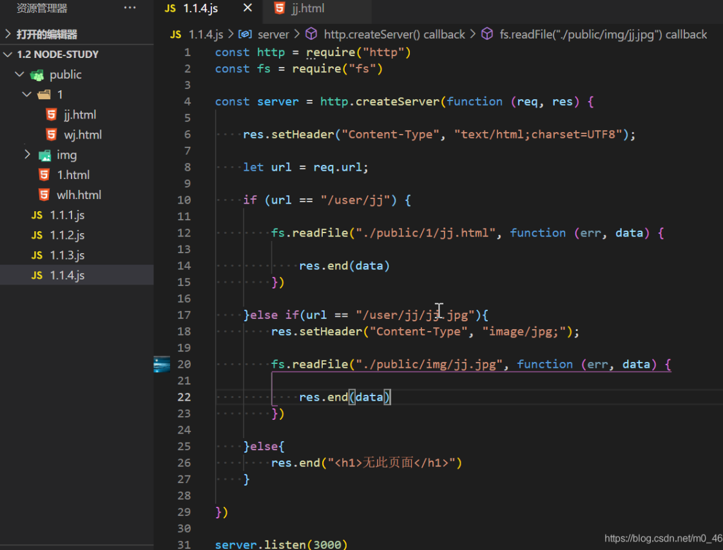Open jj.html in the file tree
Screen dimensions: 723x550
click(79, 115)
